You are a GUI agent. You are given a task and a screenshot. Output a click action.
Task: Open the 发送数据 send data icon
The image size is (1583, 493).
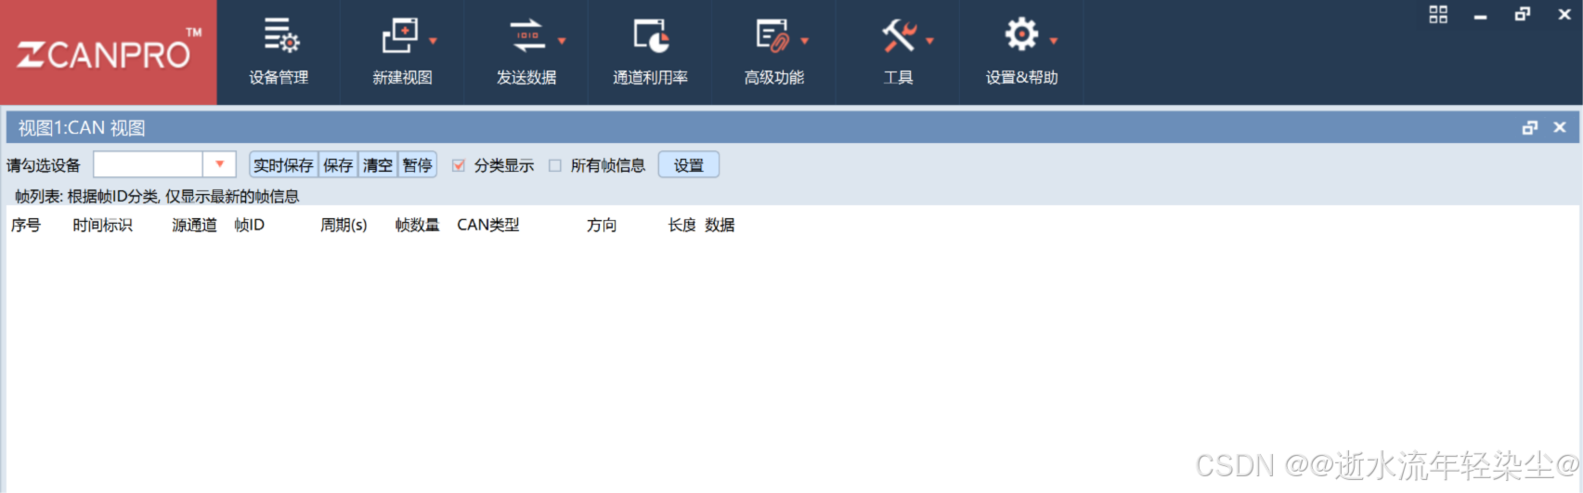(x=527, y=35)
